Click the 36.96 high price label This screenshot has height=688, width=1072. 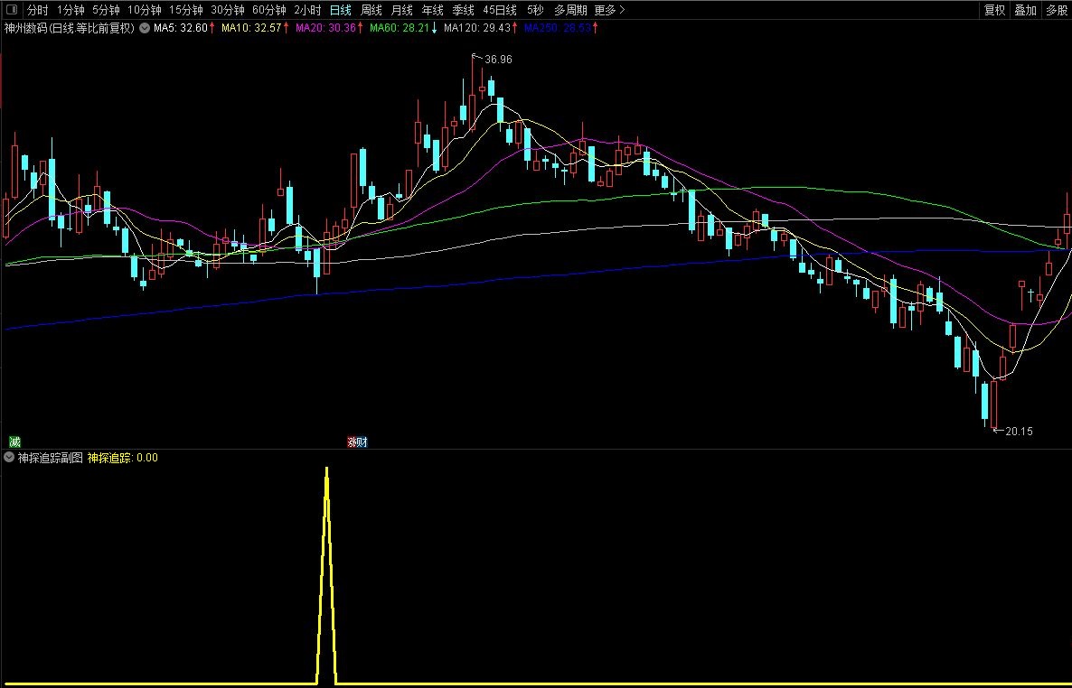[498, 60]
